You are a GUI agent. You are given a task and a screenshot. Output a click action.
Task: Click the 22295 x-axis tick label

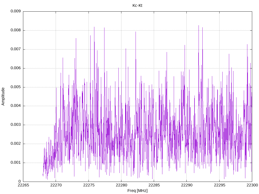point(220,185)
